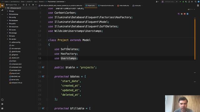Expand the config folder

tap(7, 17)
